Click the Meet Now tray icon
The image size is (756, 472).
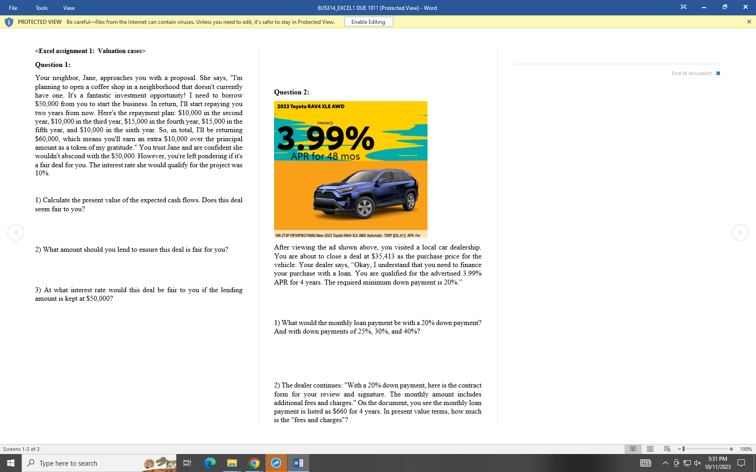click(x=676, y=463)
